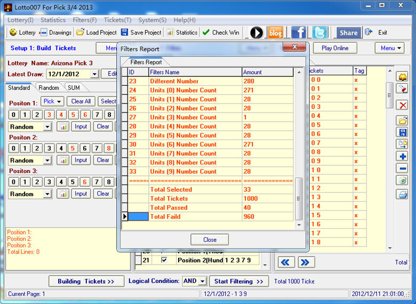
Task: Open the Lottery(I) menu
Action: (20, 20)
